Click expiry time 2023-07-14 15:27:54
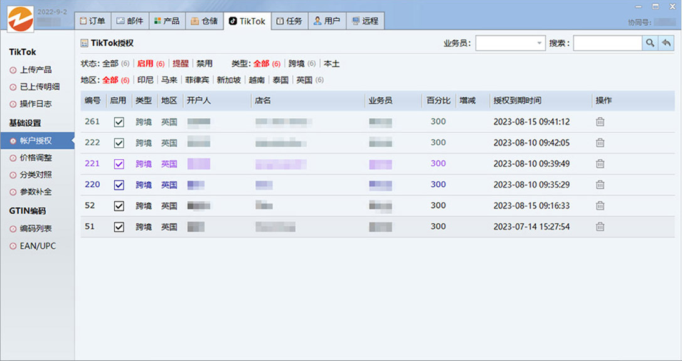The width and height of the screenshot is (682, 361). [x=531, y=226]
